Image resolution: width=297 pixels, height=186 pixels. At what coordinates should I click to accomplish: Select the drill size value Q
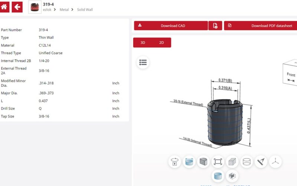40,108
